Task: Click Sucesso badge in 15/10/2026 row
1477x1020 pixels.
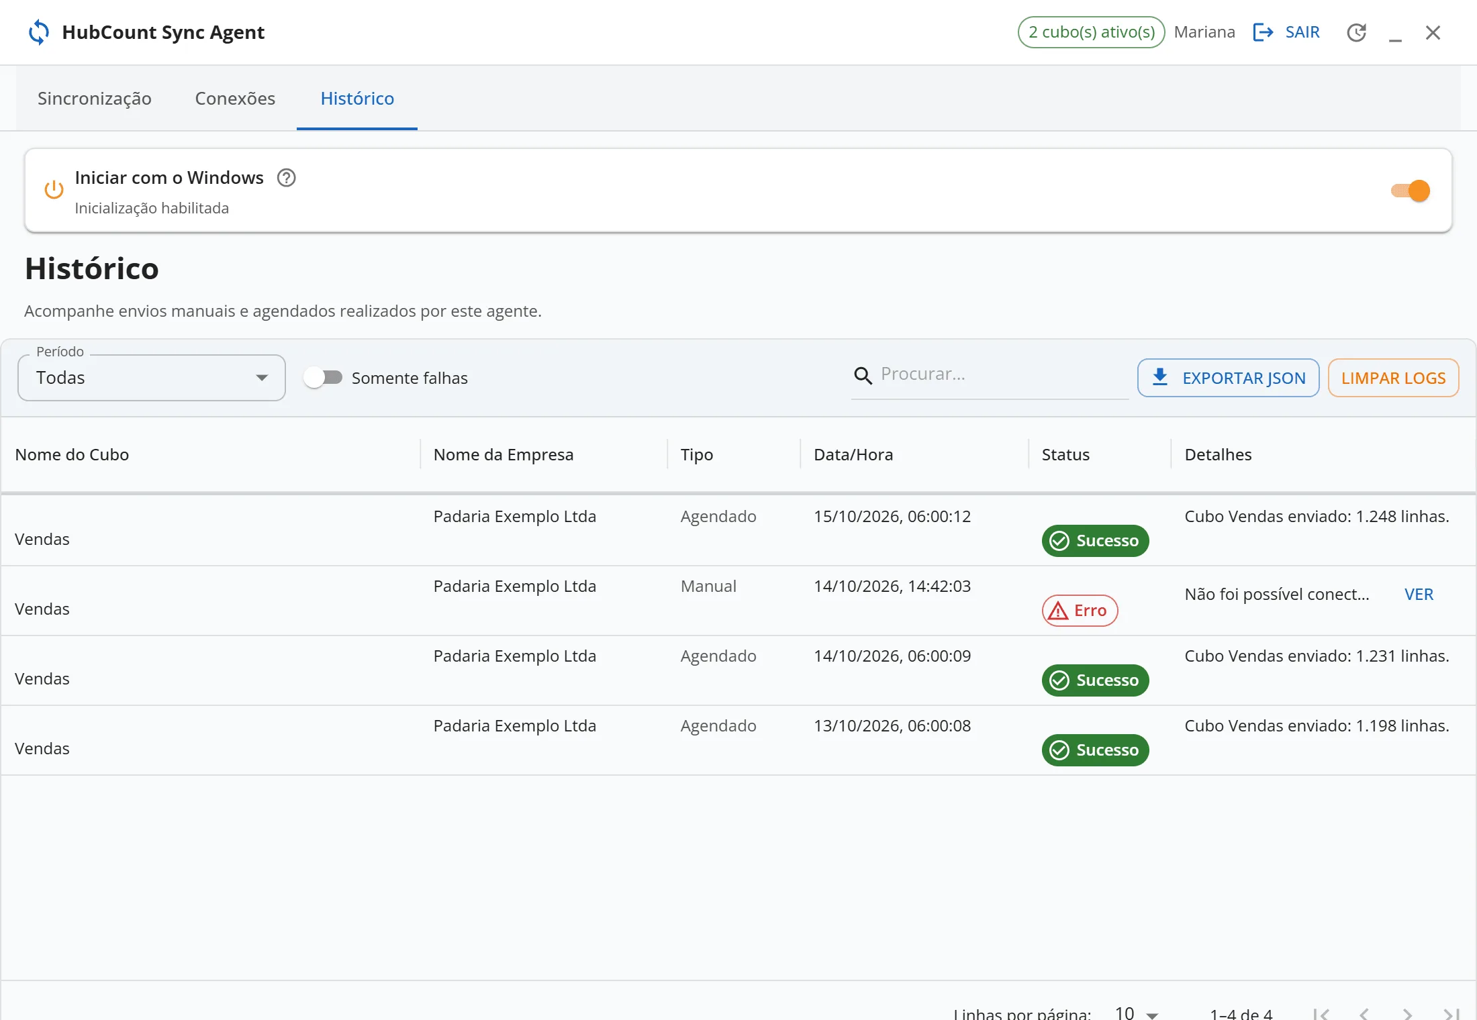Action: point(1095,541)
